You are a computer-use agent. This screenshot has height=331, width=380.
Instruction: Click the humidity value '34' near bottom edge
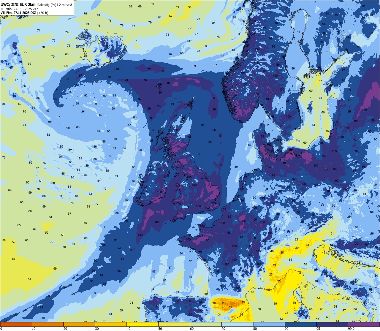tap(220, 315)
